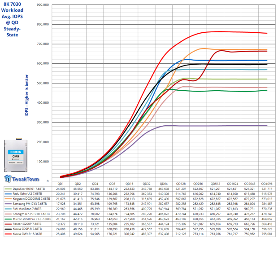Select the 'IOPS - Higher is better' axis label
The image size is (278, 255).
coord(26,95)
